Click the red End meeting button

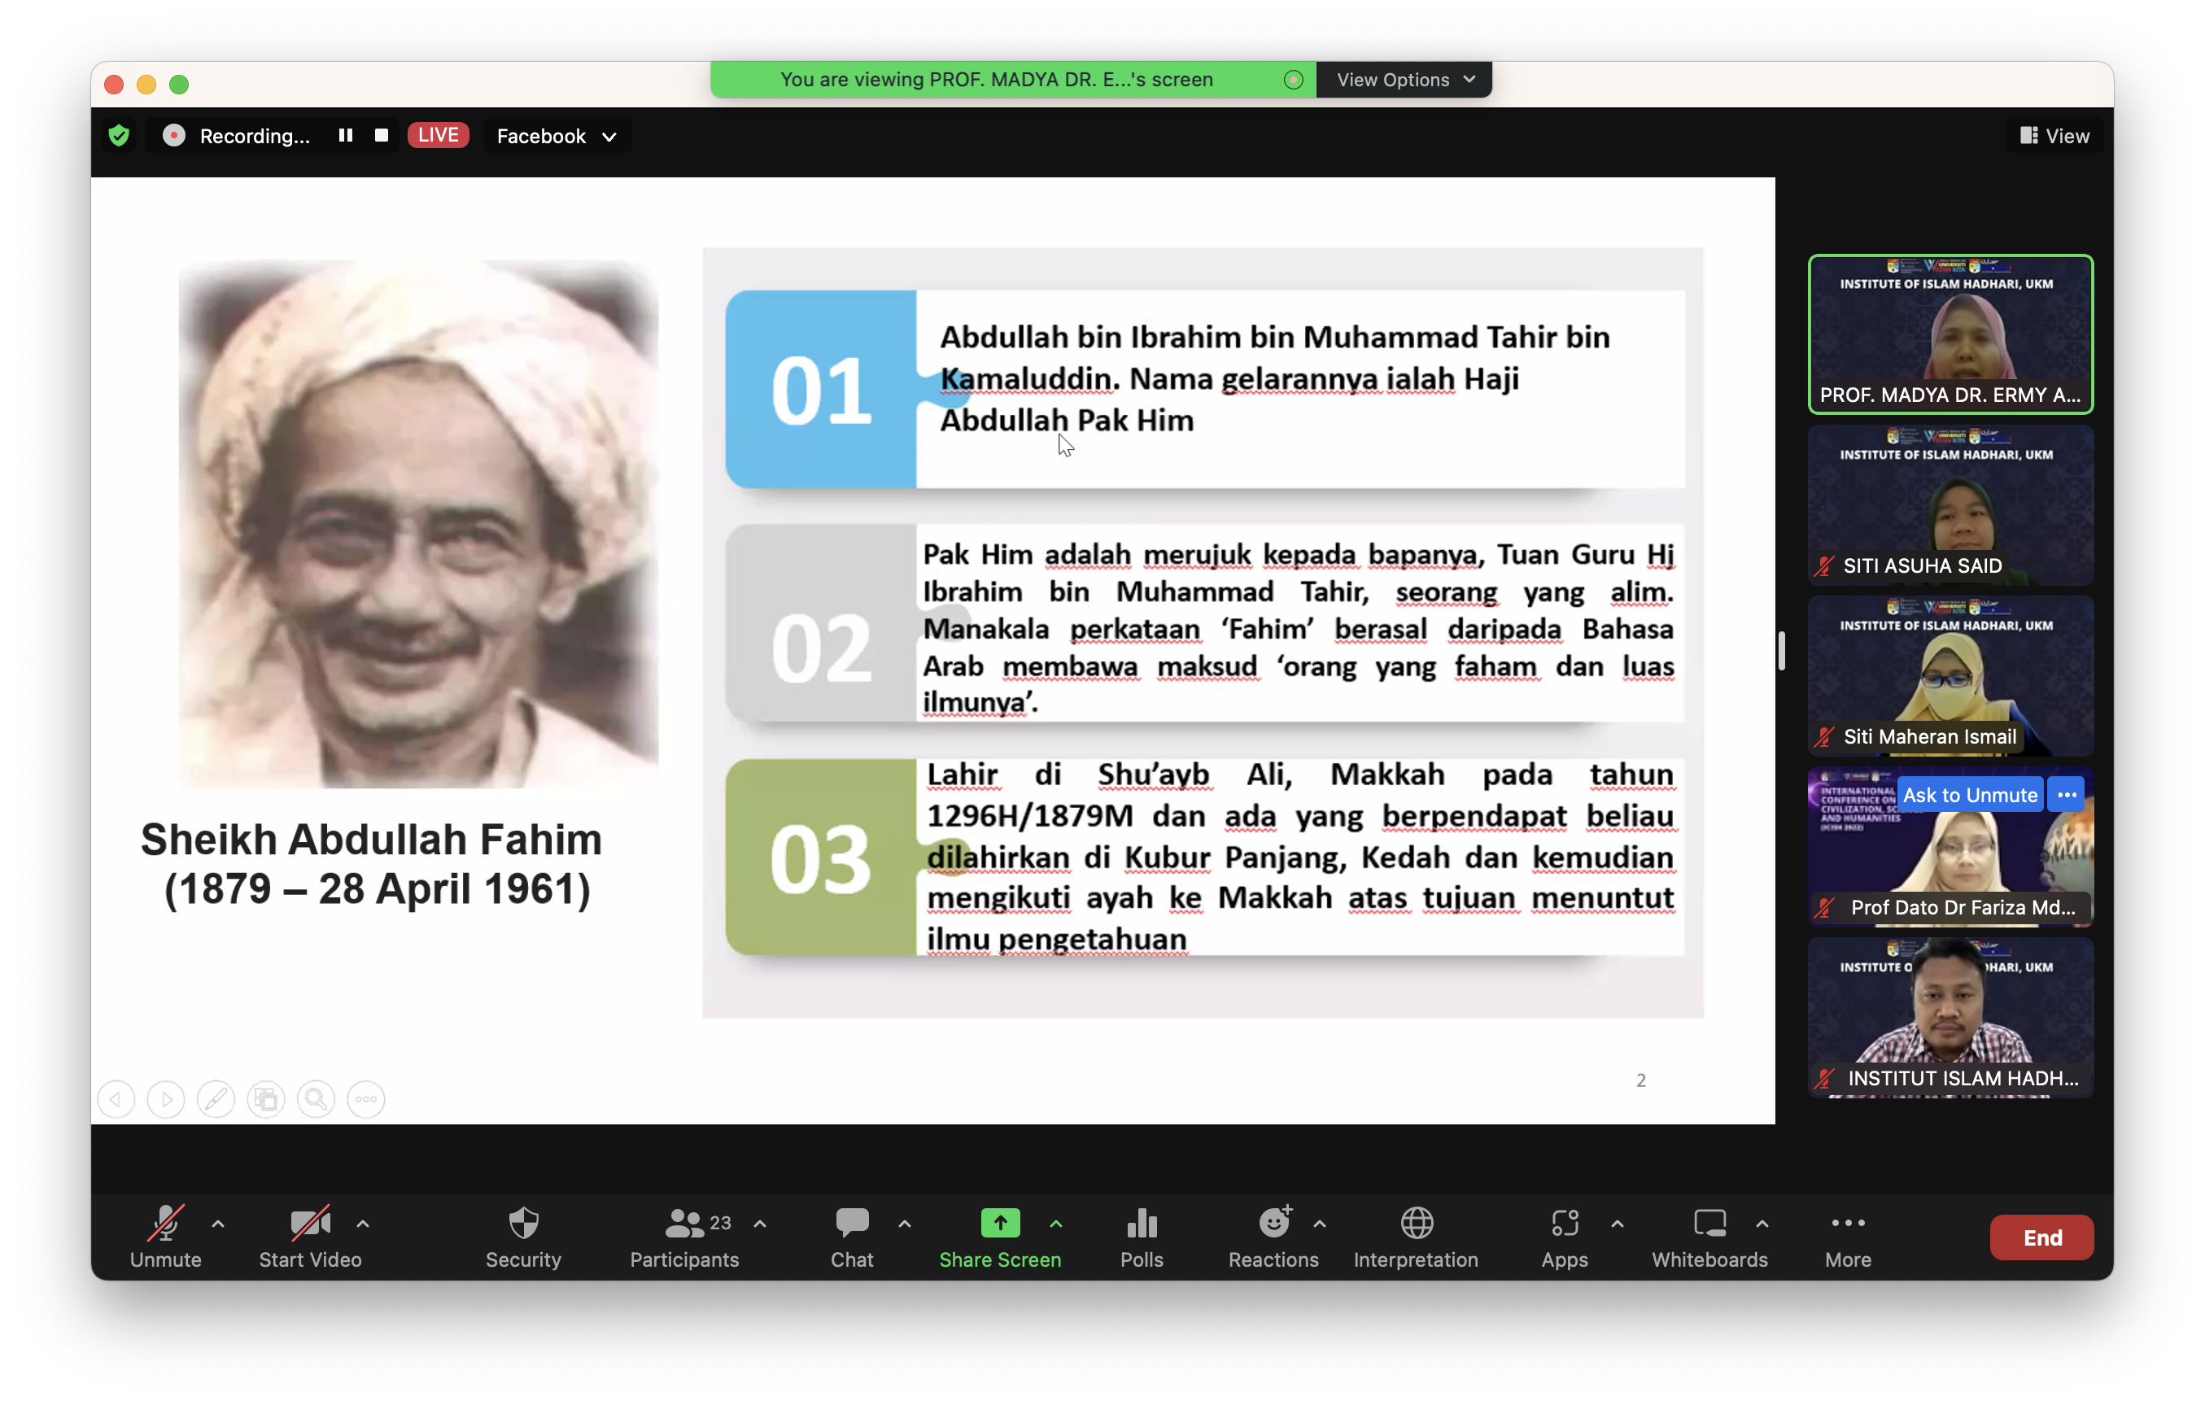pos(2041,1237)
